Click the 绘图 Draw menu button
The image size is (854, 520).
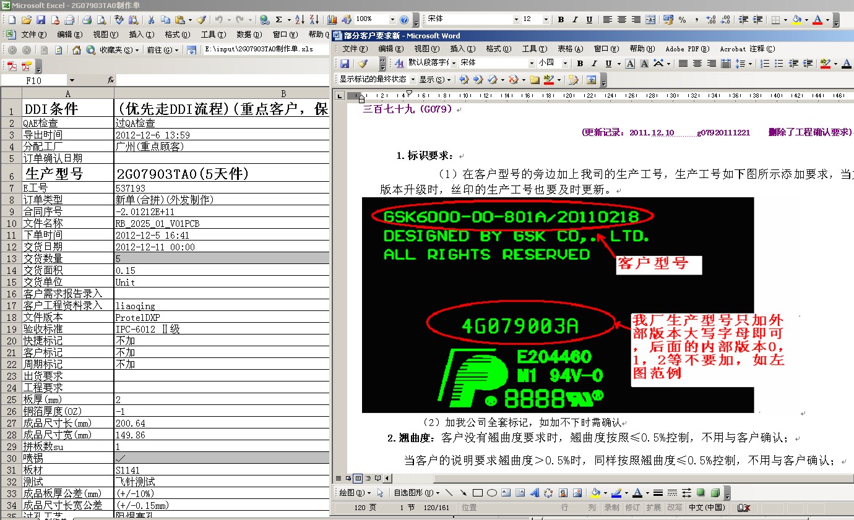pyautogui.click(x=355, y=493)
